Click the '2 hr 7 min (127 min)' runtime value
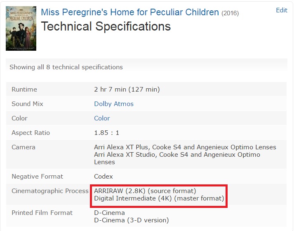The image size is (294, 231). coord(127,89)
